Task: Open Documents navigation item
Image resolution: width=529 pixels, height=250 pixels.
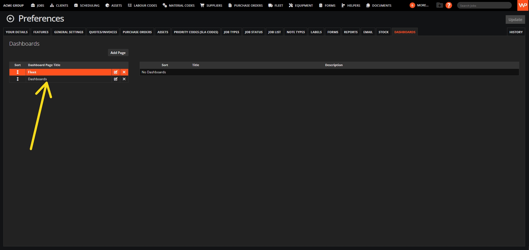Action: coord(379,6)
